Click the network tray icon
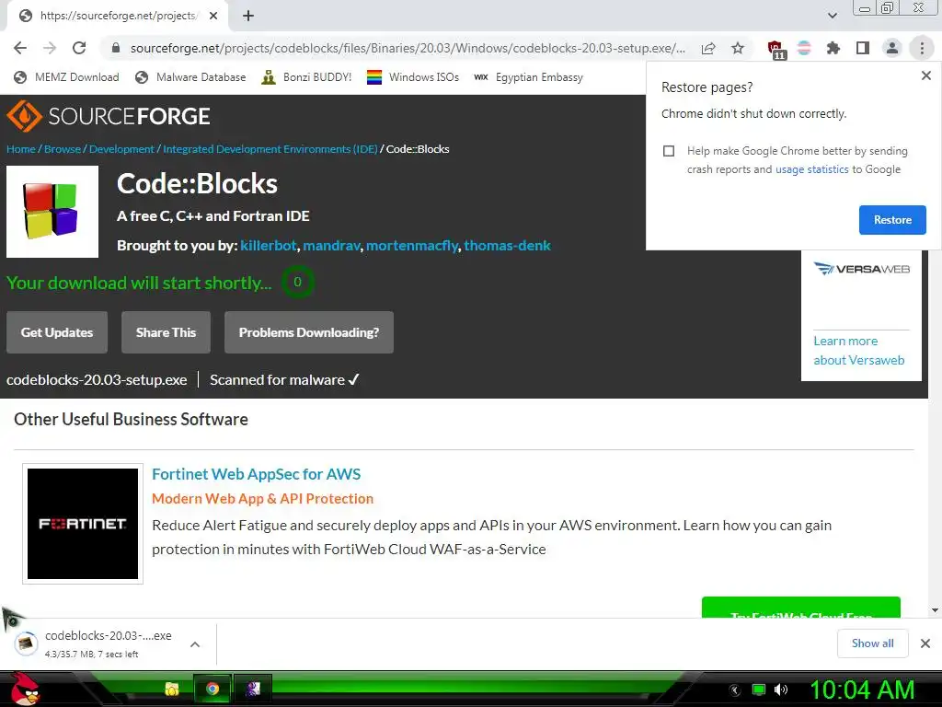942x707 pixels. coord(759,690)
